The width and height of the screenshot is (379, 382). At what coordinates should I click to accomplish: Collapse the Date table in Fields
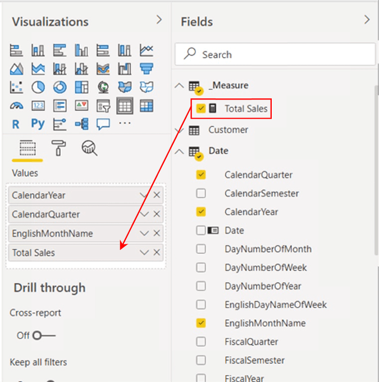[x=179, y=151]
